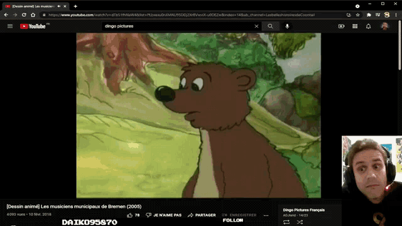
Task: Save the video with ENREGISTRER
Action: click(239, 215)
